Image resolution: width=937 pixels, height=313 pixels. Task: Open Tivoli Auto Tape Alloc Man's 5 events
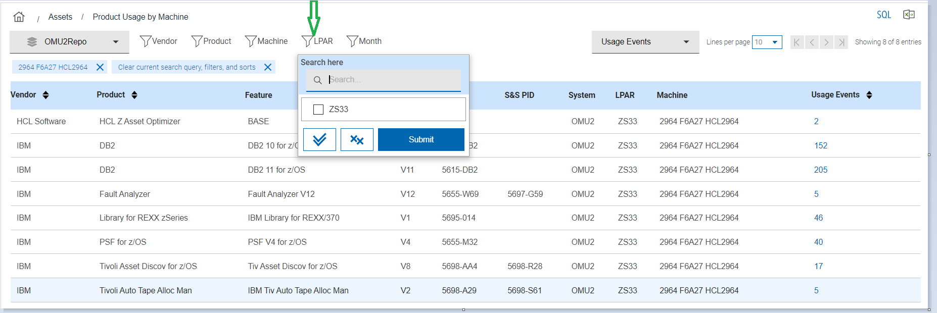[x=816, y=290]
